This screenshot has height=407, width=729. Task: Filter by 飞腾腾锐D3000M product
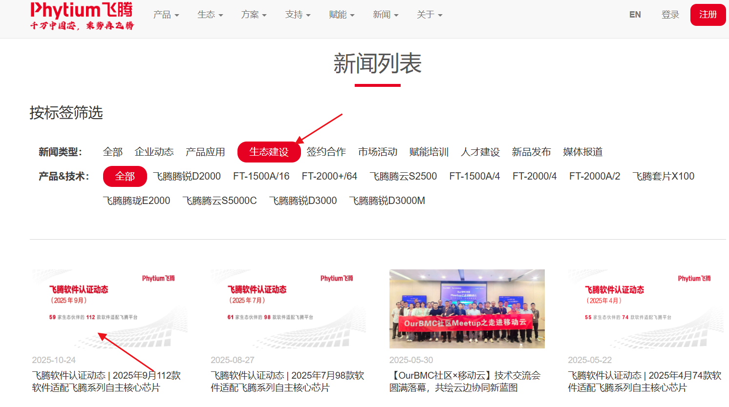coord(387,201)
